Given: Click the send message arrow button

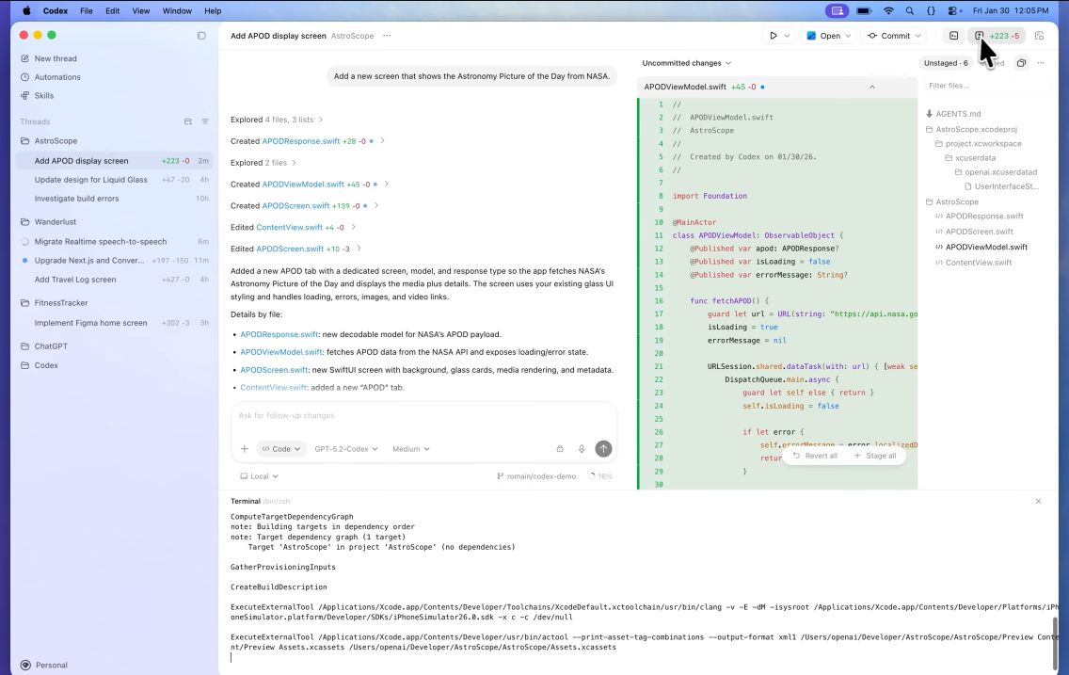Looking at the screenshot, I should pos(603,449).
